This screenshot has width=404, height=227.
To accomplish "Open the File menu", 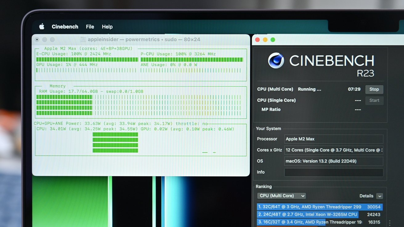I will point(90,27).
